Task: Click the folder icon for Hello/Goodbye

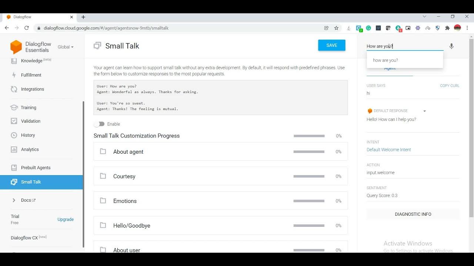Action: [103, 225]
